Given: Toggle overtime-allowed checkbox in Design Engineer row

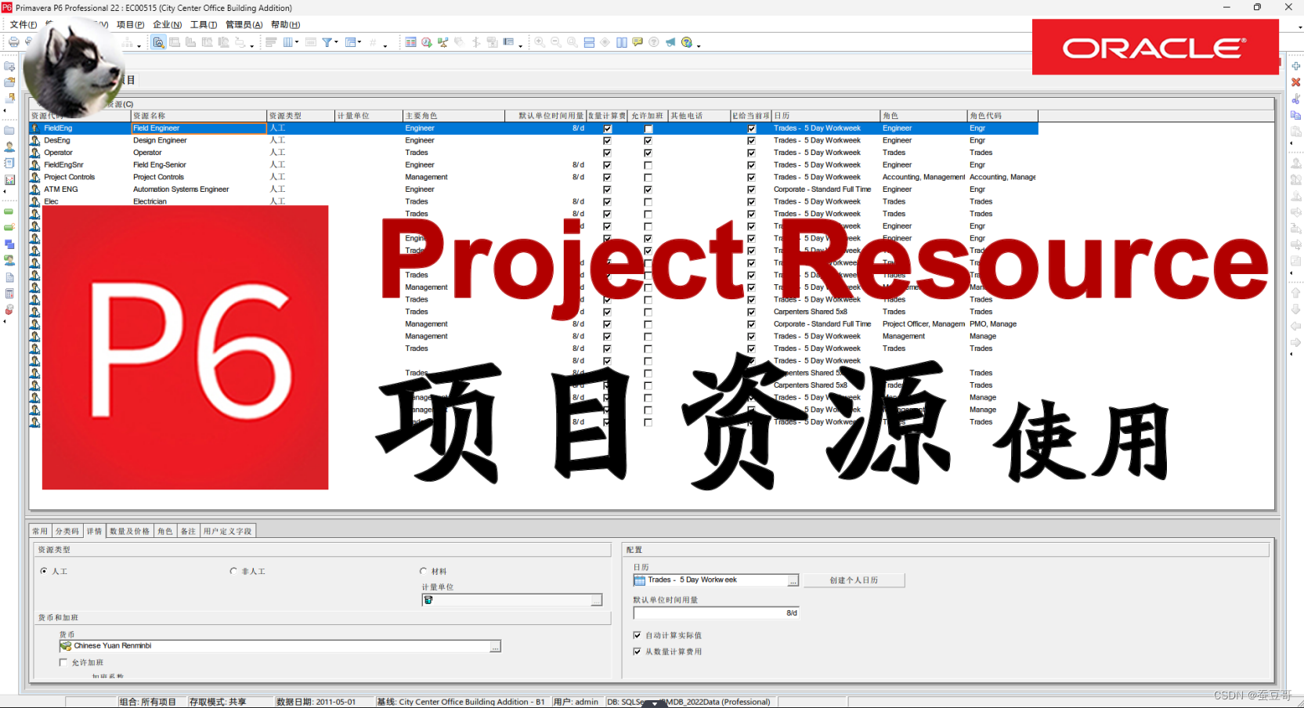Looking at the screenshot, I should [x=648, y=141].
